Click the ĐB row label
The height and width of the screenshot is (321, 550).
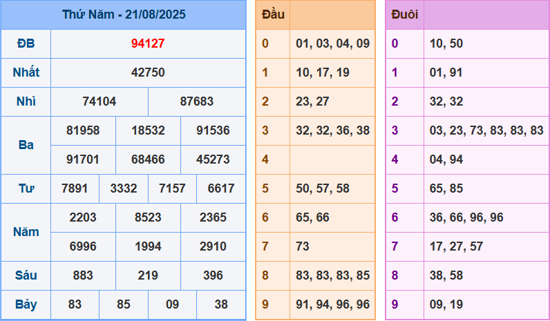coord(26,43)
